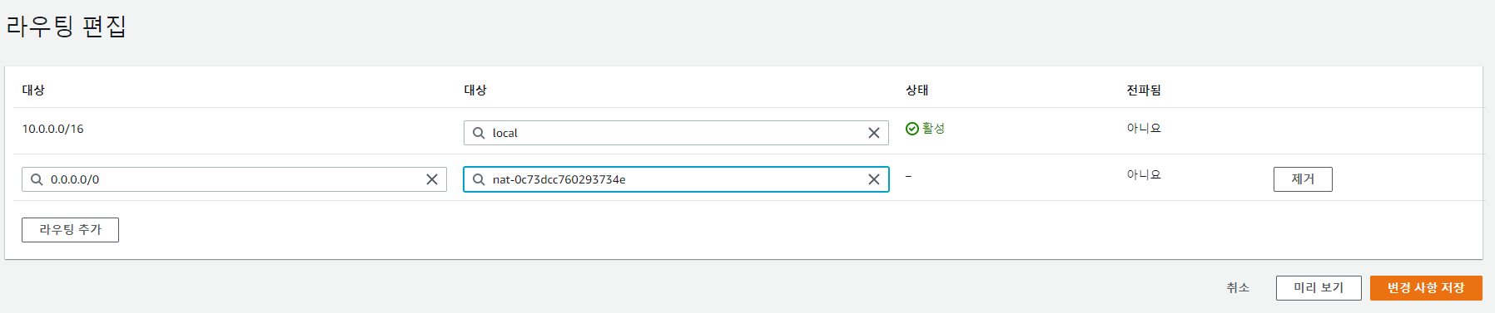This screenshot has width=1495, height=313.
Task: Click 아니요 propagated value in 0.0.0.0/0 row
Action: (x=1144, y=175)
